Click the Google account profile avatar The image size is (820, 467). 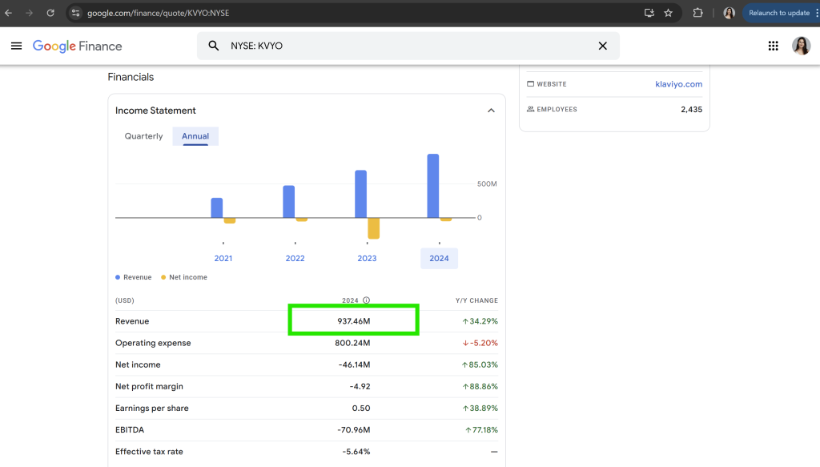[801, 46]
